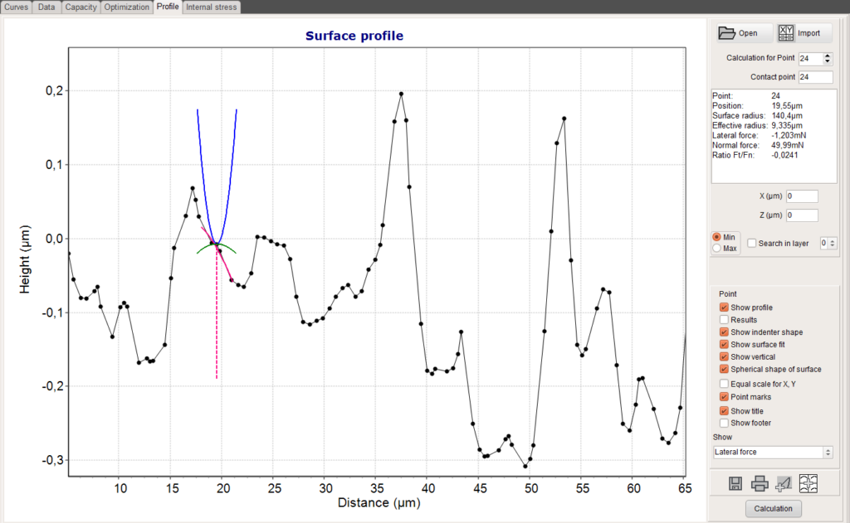The height and width of the screenshot is (523, 850).
Task: Enable the Results checkbox
Action: (x=724, y=320)
